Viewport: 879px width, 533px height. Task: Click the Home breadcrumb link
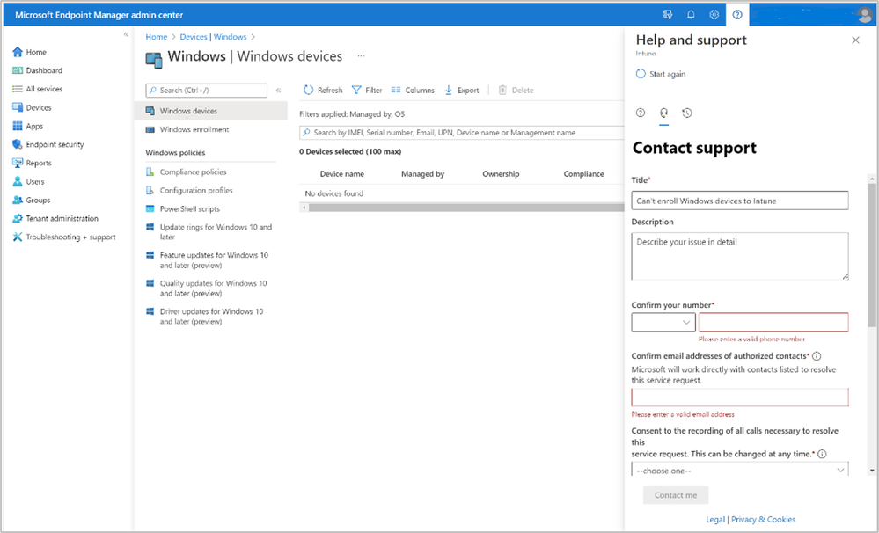157,37
